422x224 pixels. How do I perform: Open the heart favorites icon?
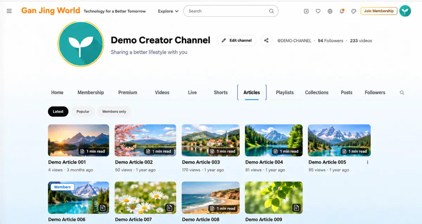(x=318, y=11)
